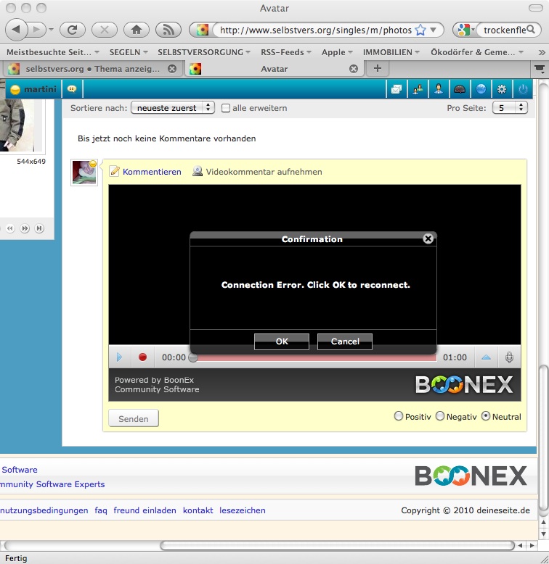Open settings gear icon in member toolbar
Viewport: 549px width, 564px height.
point(501,89)
